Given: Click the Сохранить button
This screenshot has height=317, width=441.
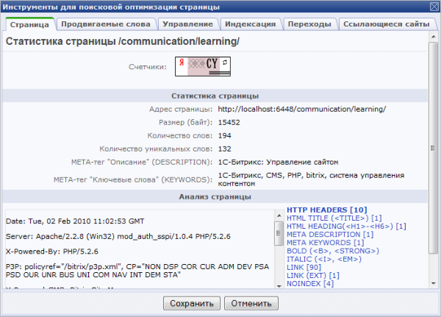Looking at the screenshot, I should tap(192, 303).
